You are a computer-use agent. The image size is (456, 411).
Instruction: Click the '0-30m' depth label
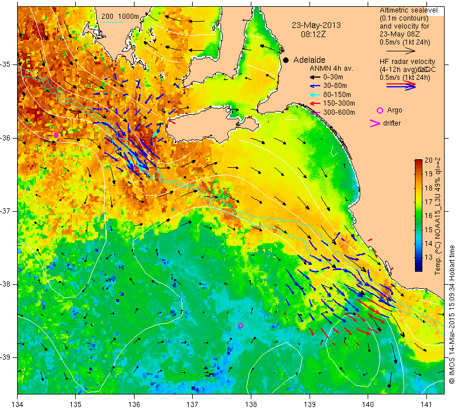tap(333, 77)
